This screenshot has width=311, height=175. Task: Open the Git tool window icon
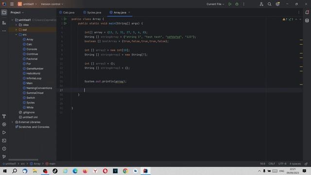click(x=4, y=157)
